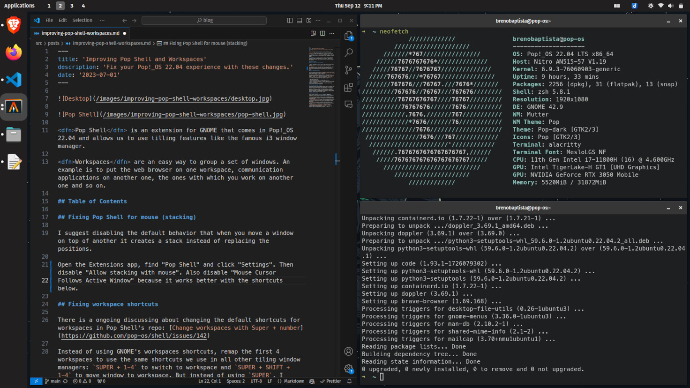The height and width of the screenshot is (388, 690).
Task: Toggle the primary side bar
Action: [x=290, y=21]
